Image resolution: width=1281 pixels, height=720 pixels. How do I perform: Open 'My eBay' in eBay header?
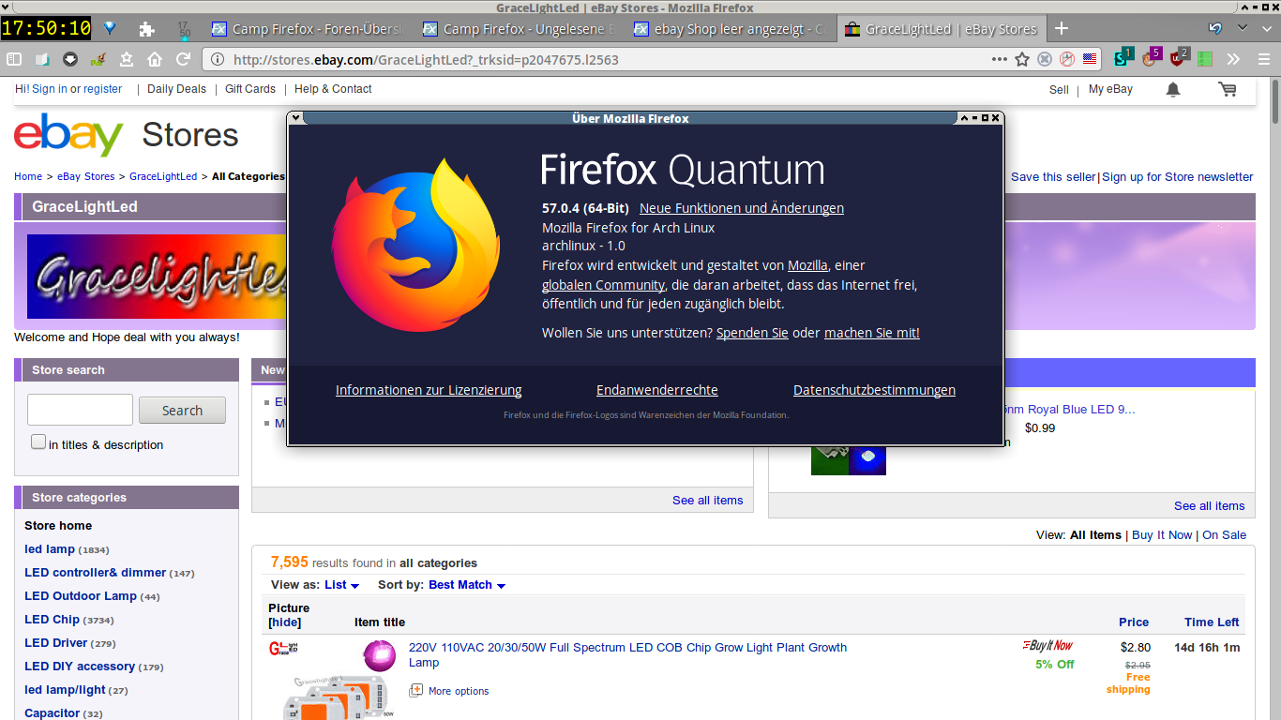coord(1110,89)
